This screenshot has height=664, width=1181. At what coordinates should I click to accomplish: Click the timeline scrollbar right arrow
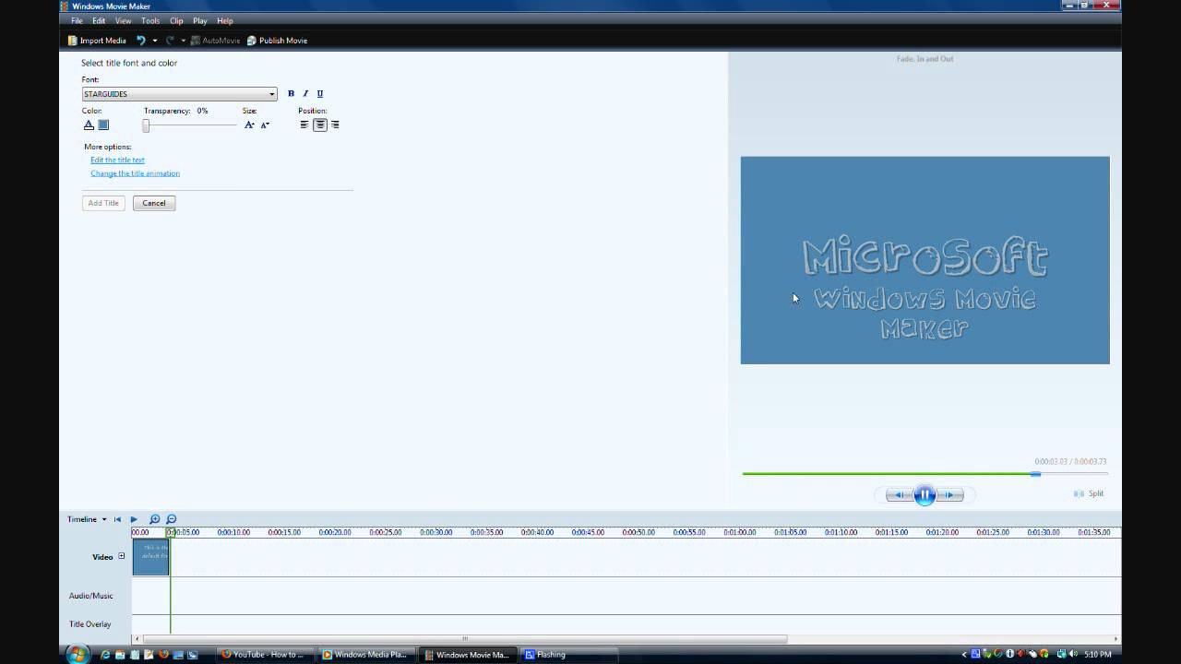[x=1115, y=638]
